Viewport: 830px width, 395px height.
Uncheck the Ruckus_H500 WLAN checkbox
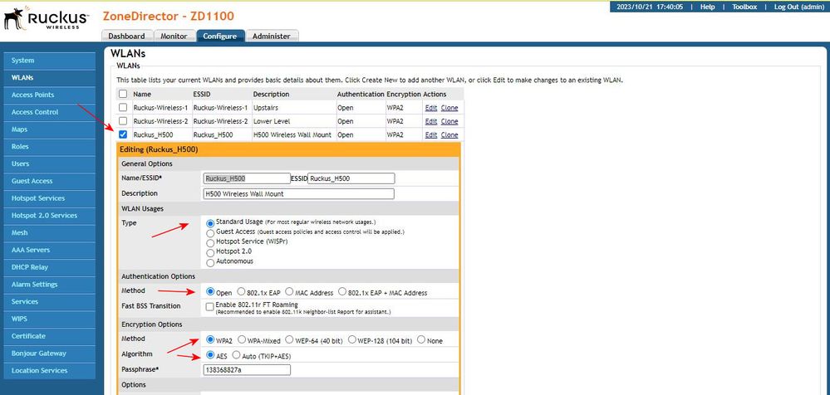point(123,134)
